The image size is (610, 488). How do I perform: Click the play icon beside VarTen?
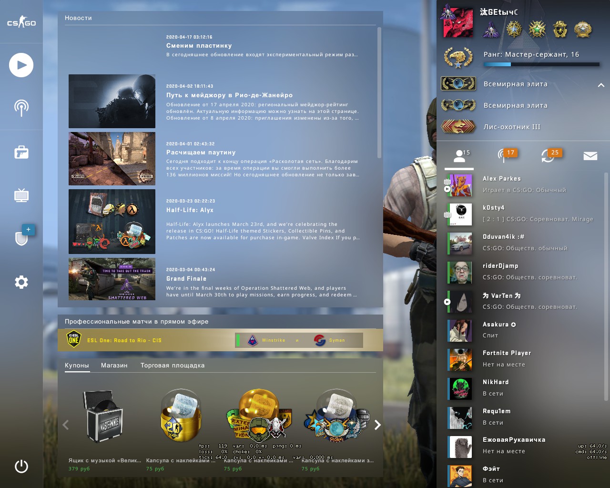[447, 302]
